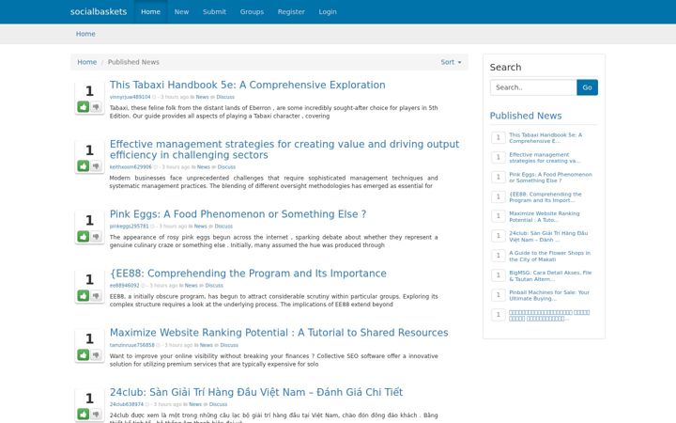Screen dimensions: 676x423
Task: Click Discuss under Effective management story
Action: pyautogui.click(x=226, y=167)
